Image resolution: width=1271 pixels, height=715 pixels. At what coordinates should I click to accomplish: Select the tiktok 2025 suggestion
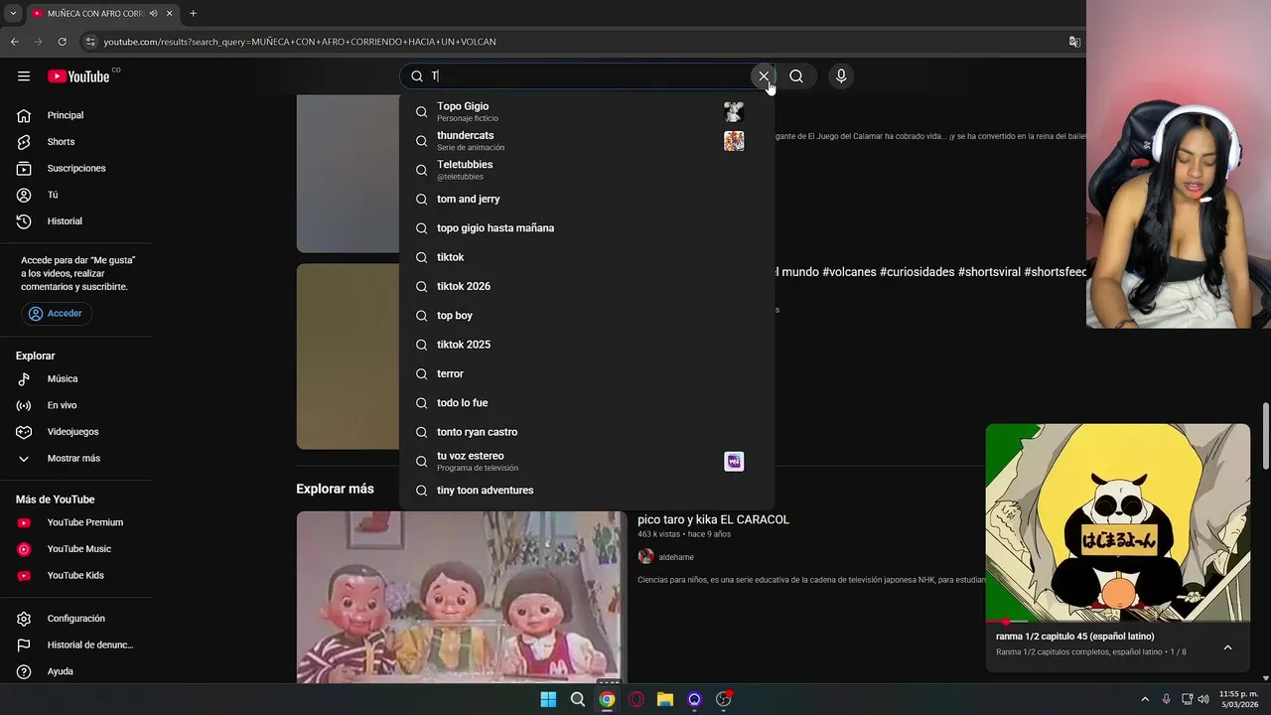[x=587, y=345]
